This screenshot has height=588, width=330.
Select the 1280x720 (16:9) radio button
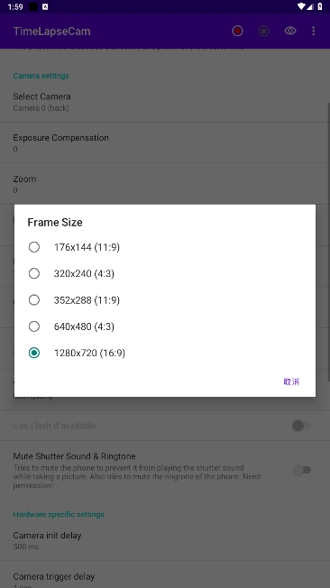point(34,353)
